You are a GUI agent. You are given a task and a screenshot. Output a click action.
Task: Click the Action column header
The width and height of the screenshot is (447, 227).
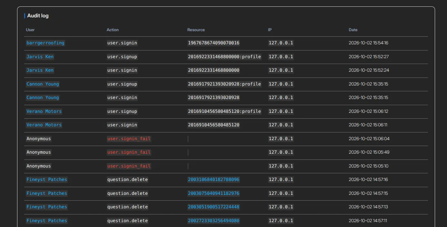[x=113, y=30]
